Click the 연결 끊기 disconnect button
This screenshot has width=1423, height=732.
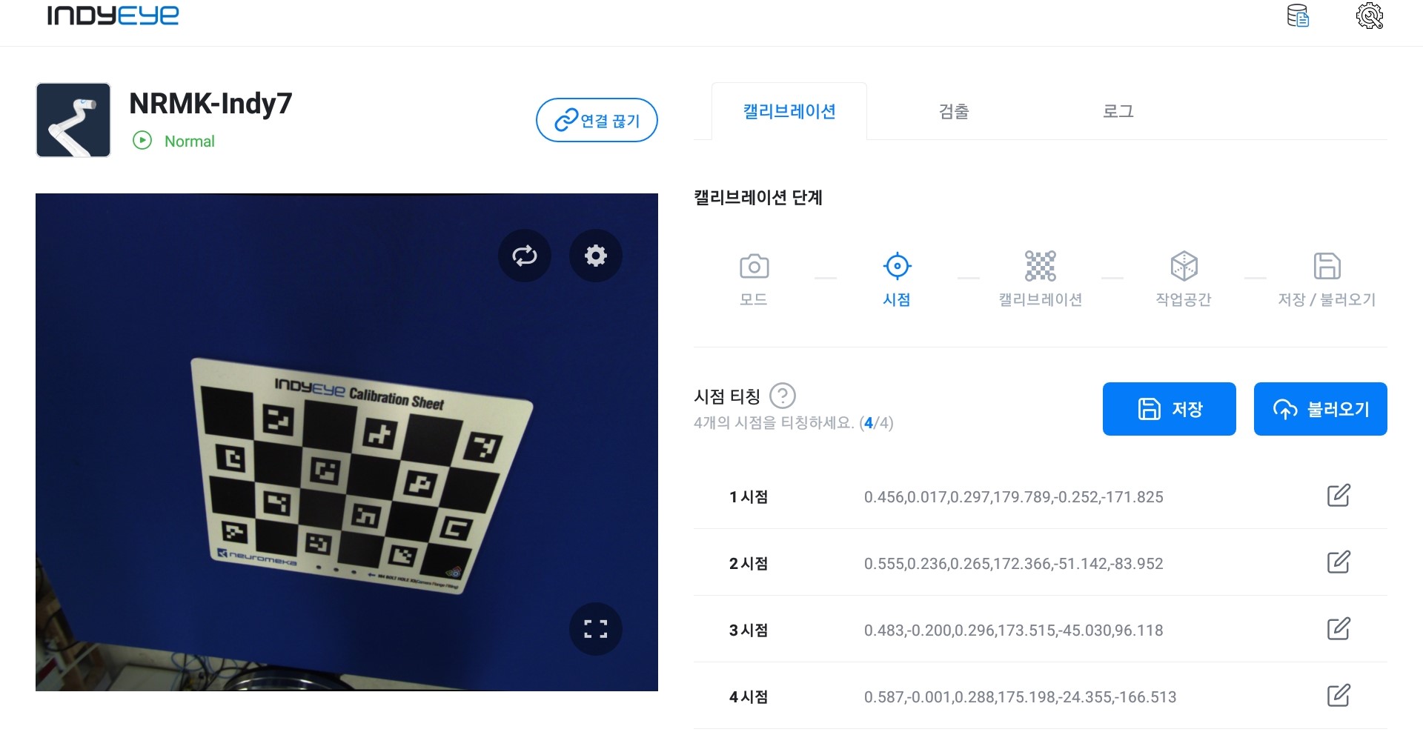[597, 120]
